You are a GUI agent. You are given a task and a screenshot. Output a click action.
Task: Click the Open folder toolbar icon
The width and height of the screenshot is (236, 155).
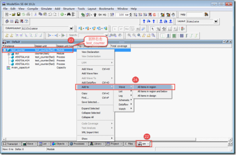click(13, 15)
